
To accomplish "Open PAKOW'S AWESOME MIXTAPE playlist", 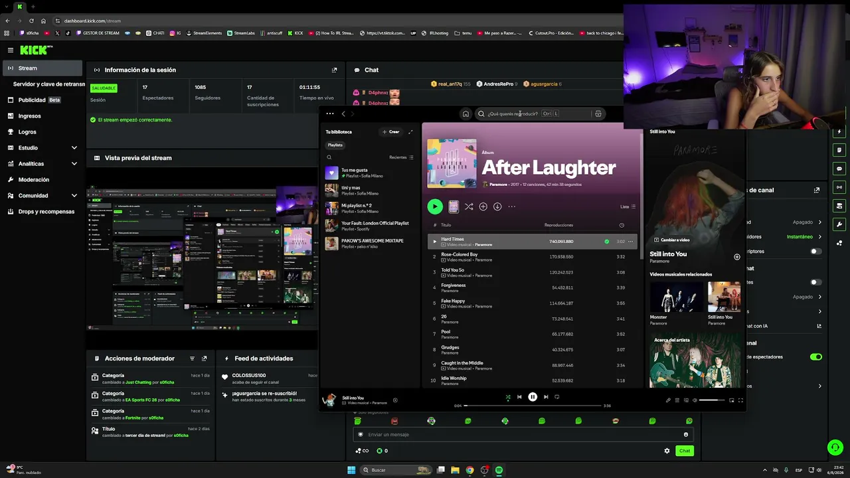I will coord(369,243).
